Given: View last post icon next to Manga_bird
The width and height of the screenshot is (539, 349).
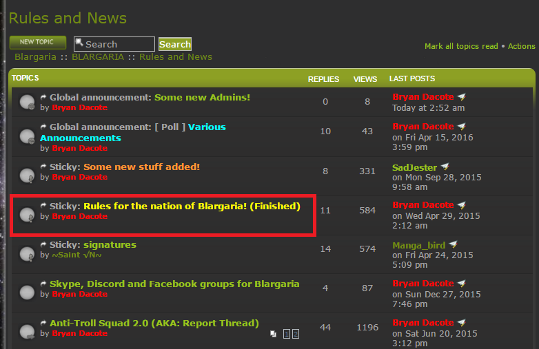Looking at the screenshot, I should point(454,244).
